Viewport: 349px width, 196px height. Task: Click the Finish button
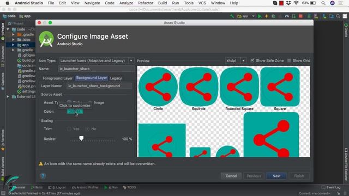pyautogui.click(x=299, y=176)
